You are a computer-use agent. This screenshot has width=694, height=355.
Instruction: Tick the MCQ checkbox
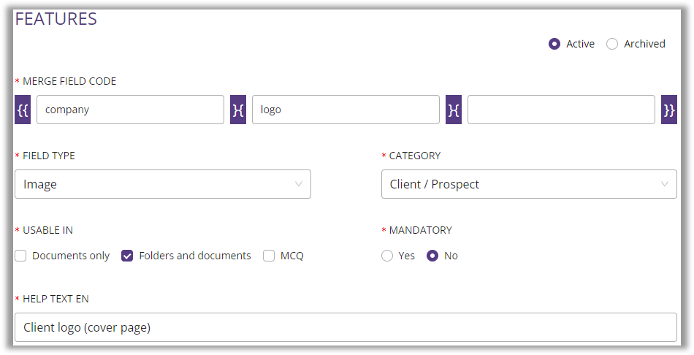[269, 256]
